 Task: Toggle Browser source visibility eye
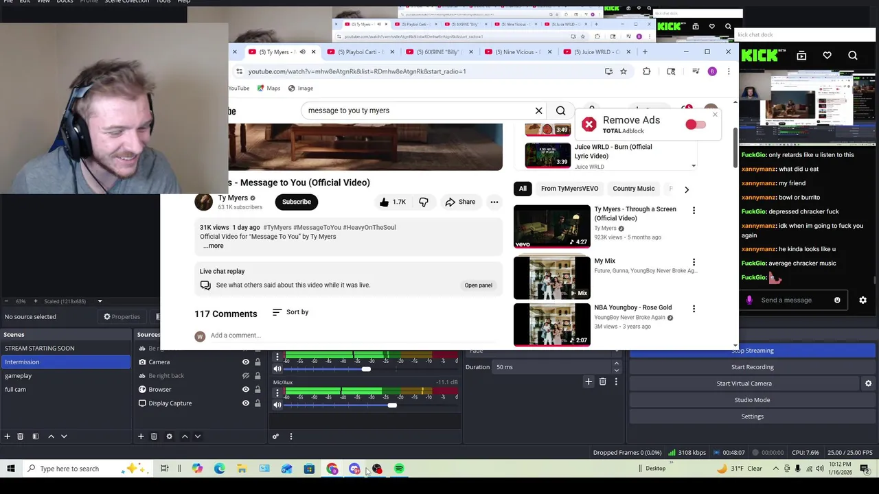coord(246,390)
